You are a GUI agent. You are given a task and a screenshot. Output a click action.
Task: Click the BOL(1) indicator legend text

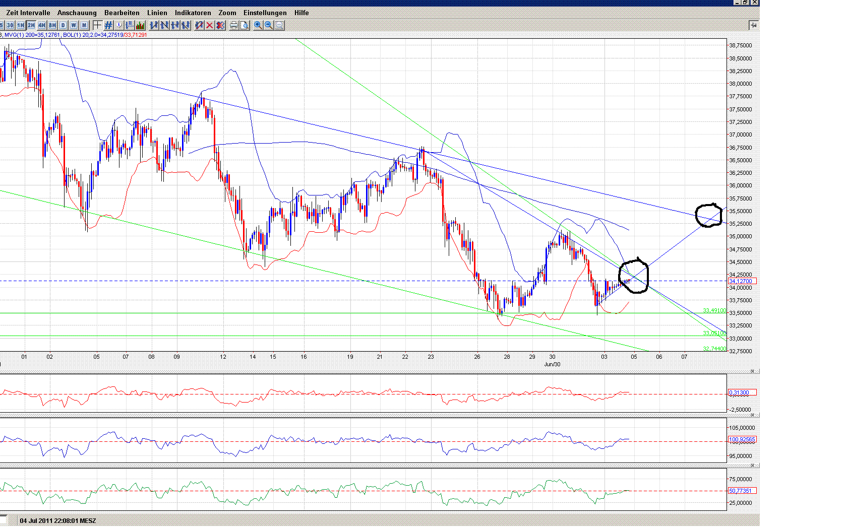coord(105,35)
